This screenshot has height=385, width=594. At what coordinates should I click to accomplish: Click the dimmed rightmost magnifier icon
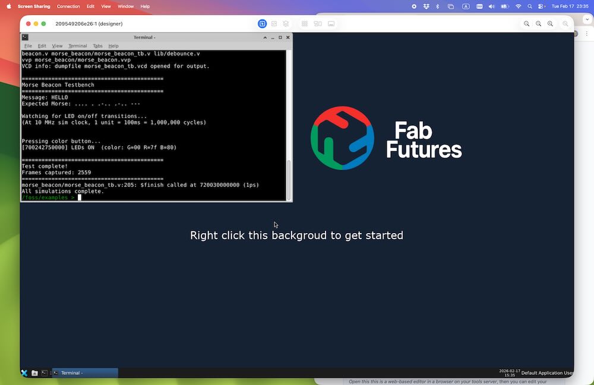pos(565,24)
